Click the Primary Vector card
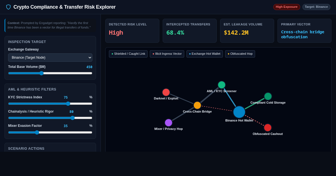The width and height of the screenshot is (336, 176). tap(304, 31)
